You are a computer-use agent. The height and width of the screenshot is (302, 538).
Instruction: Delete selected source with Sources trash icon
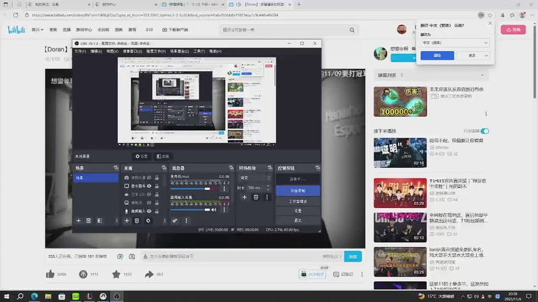pos(137,221)
